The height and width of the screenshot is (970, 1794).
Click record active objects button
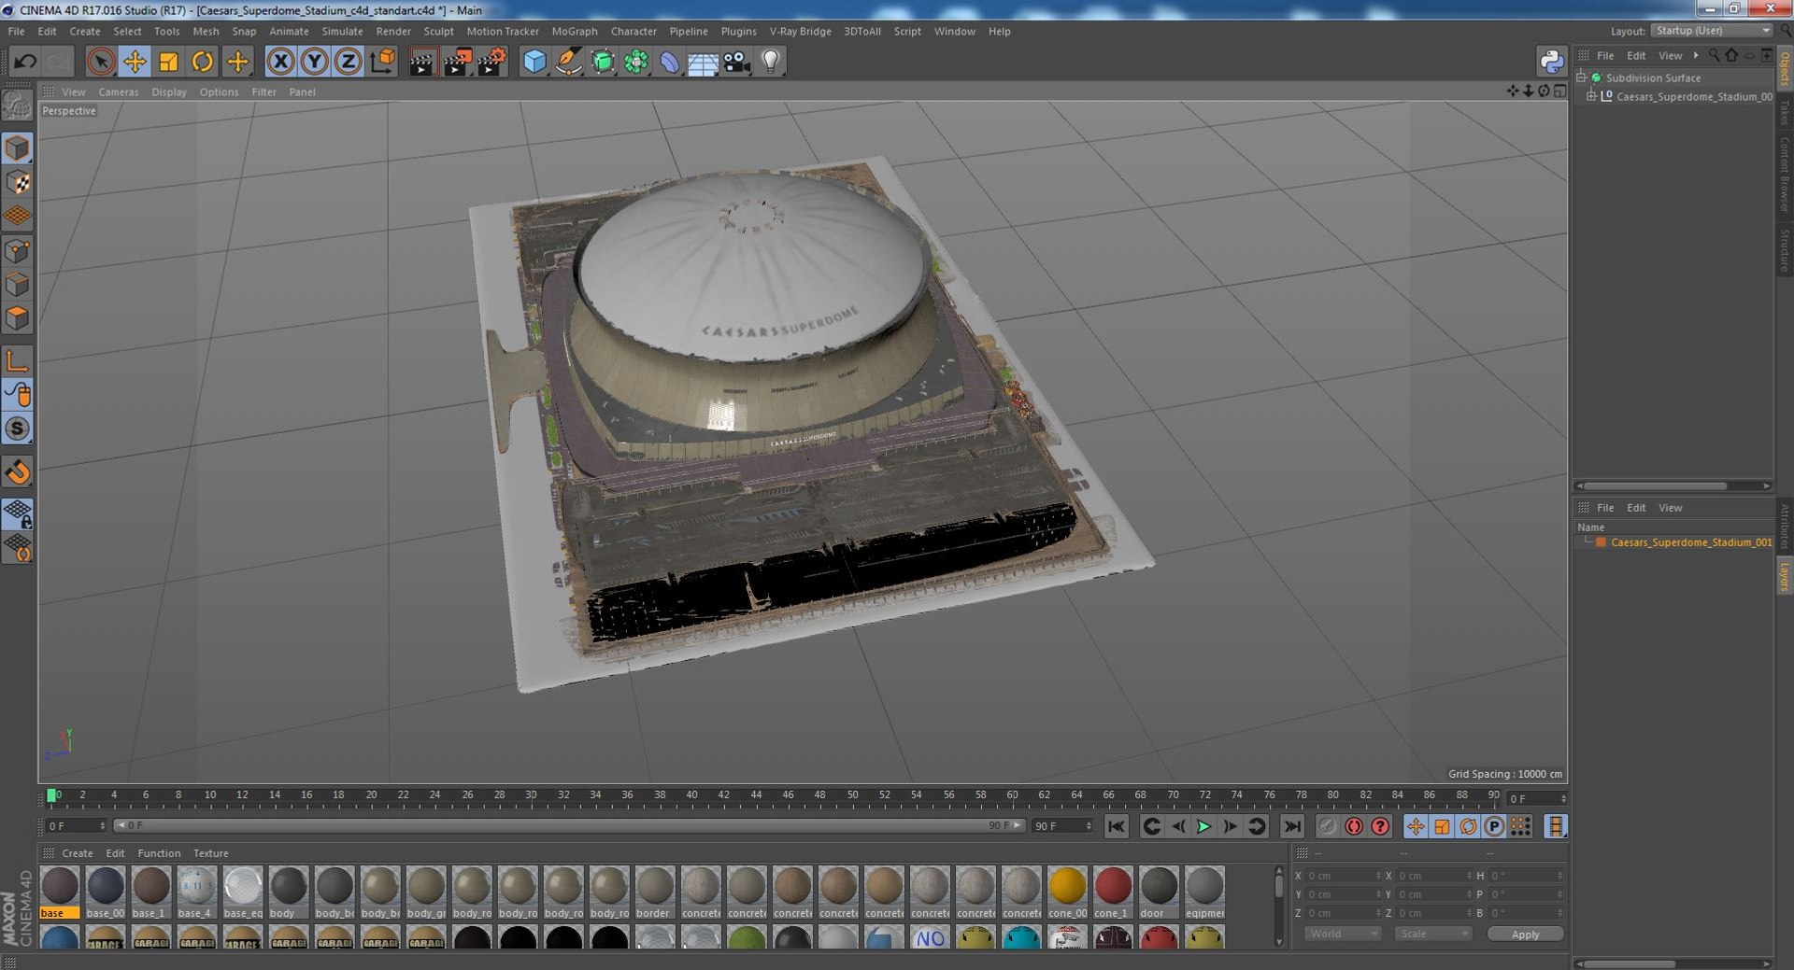pyautogui.click(x=1327, y=826)
